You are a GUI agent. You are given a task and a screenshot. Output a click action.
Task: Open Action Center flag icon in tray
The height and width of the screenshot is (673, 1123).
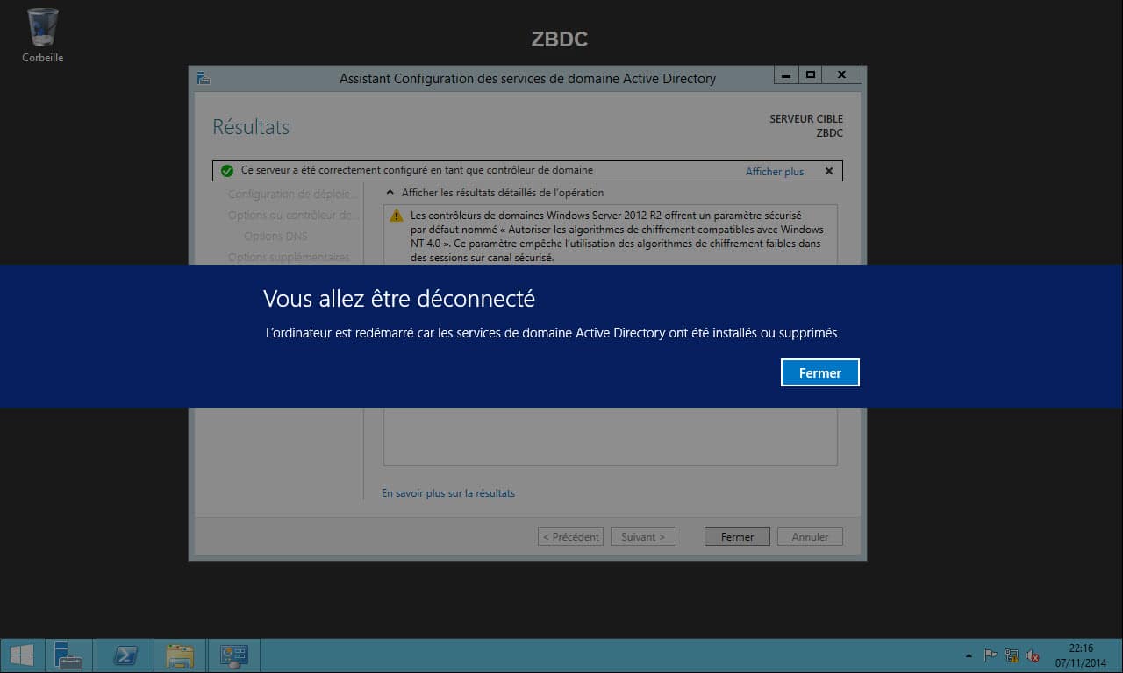pyautogui.click(x=990, y=655)
